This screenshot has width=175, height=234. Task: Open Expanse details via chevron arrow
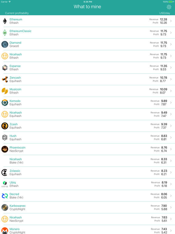point(171,68)
